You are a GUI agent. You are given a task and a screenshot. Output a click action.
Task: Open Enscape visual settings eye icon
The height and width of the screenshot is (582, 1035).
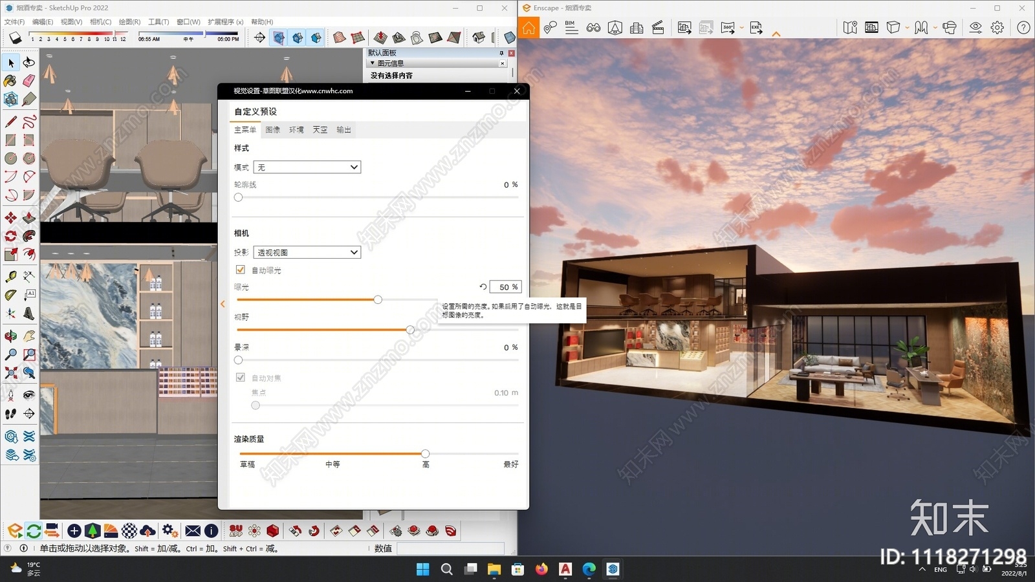point(975,28)
